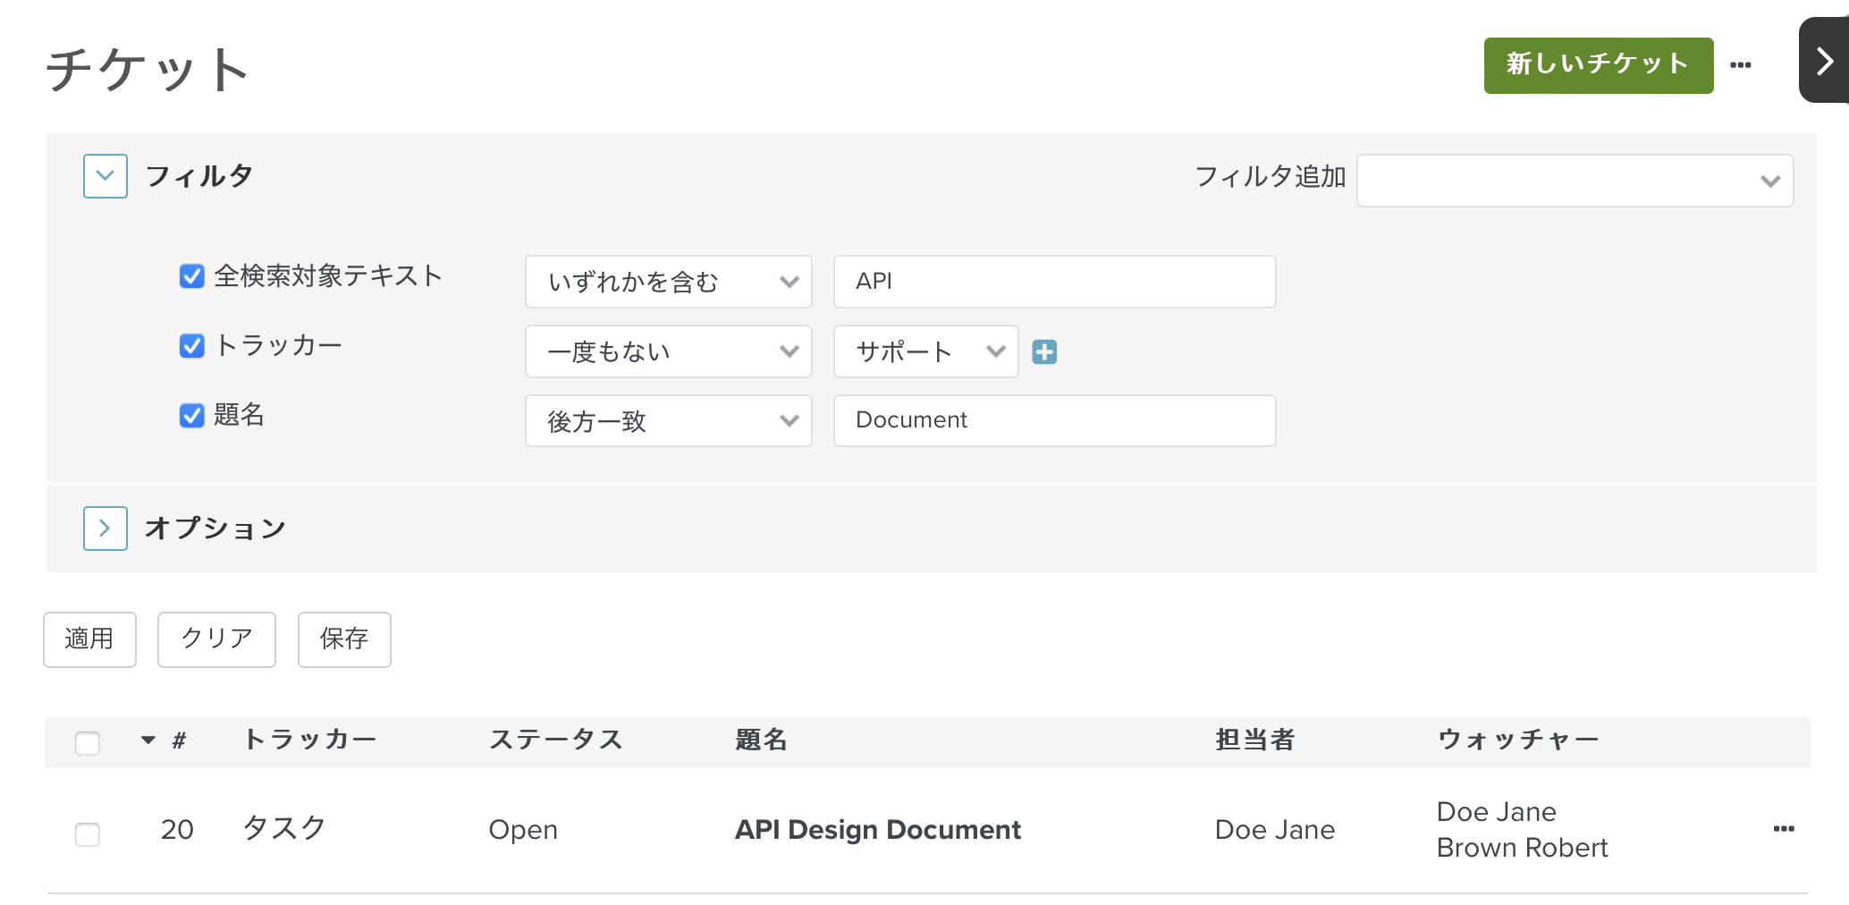Open the API Design Document ticket
The width and height of the screenshot is (1849, 905).
pyautogui.click(x=878, y=830)
